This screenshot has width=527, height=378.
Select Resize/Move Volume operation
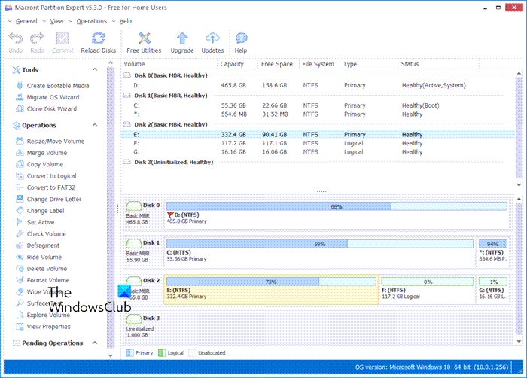coord(55,141)
